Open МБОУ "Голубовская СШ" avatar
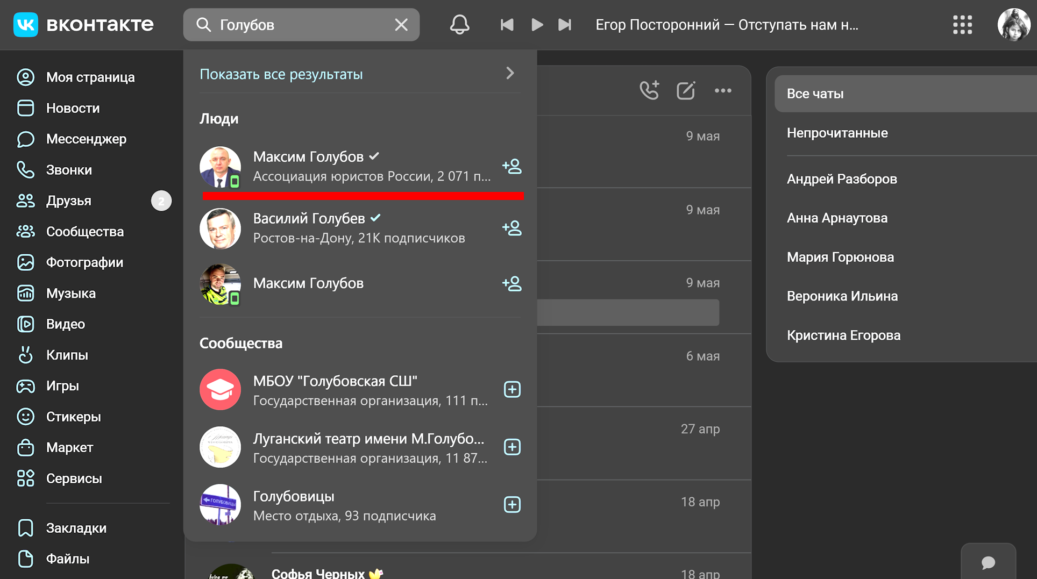This screenshot has width=1037, height=579. [x=220, y=389]
